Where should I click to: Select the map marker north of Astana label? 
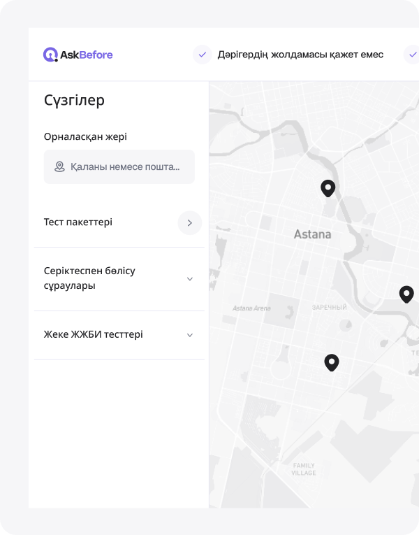[x=328, y=187]
